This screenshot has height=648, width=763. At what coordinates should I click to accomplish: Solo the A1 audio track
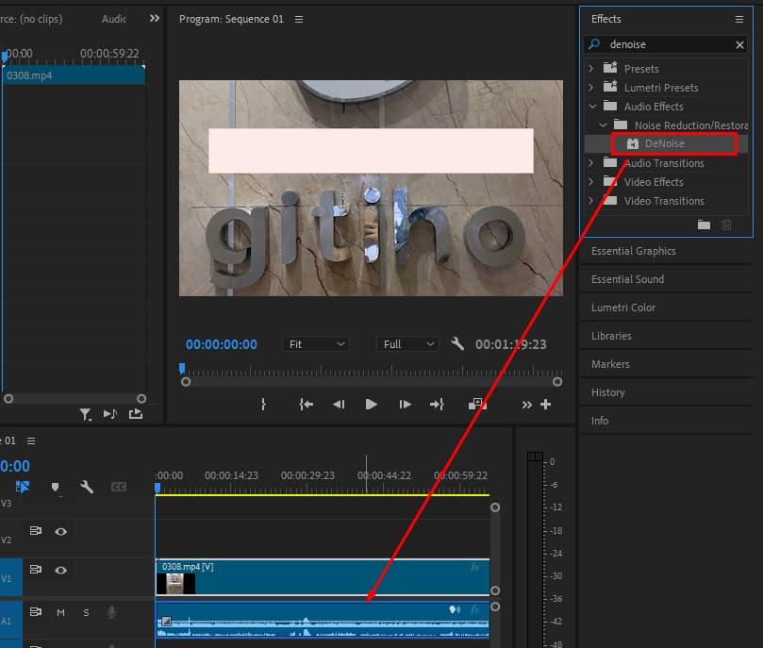tap(86, 613)
